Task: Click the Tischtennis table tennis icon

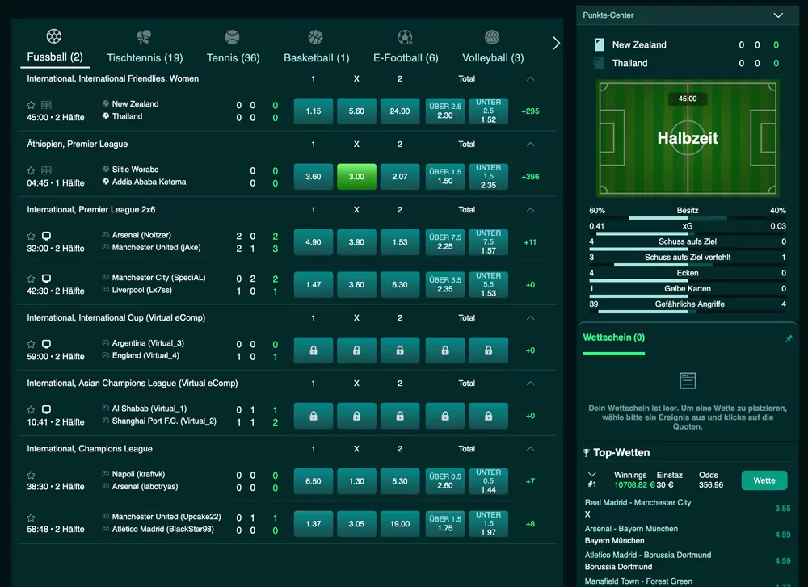Action: (x=144, y=37)
